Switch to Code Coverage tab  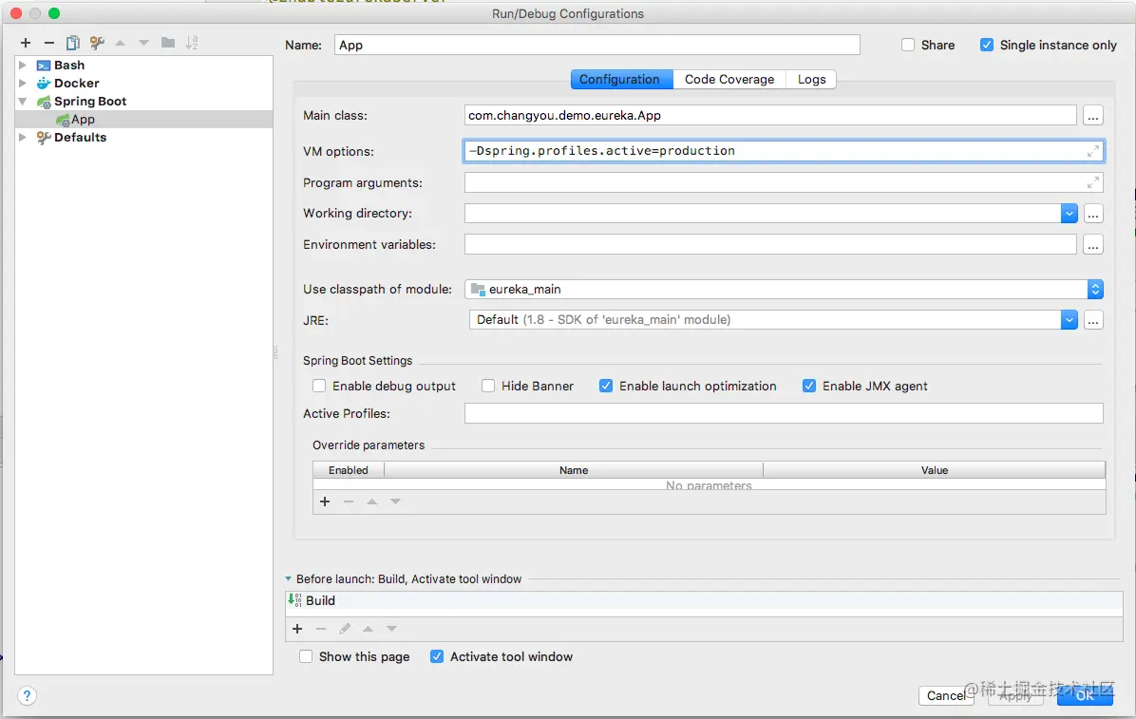click(x=729, y=79)
